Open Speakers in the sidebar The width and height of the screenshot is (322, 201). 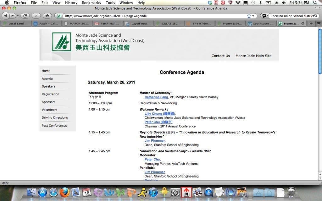(x=48, y=86)
